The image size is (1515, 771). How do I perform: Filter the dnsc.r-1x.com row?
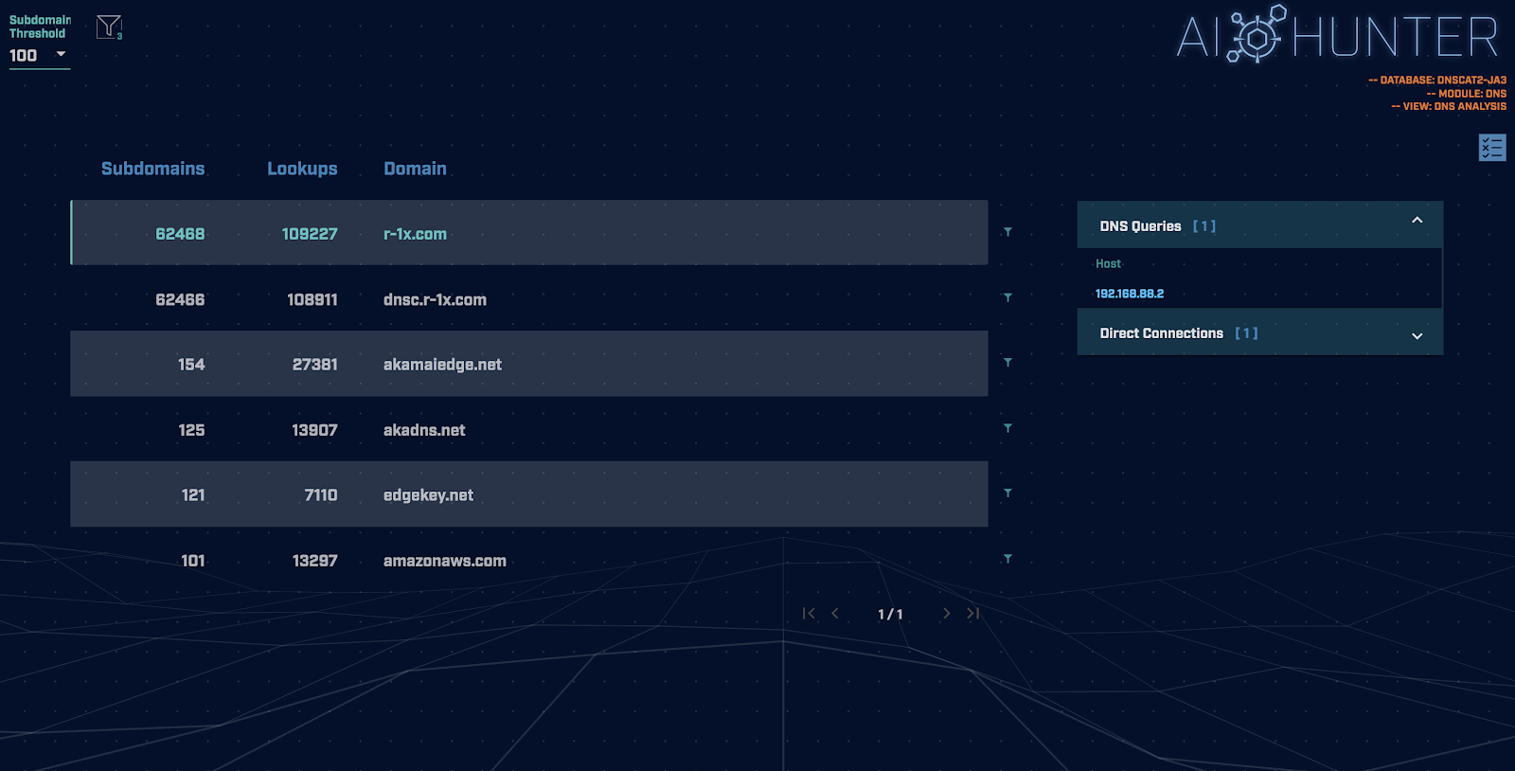click(1007, 297)
